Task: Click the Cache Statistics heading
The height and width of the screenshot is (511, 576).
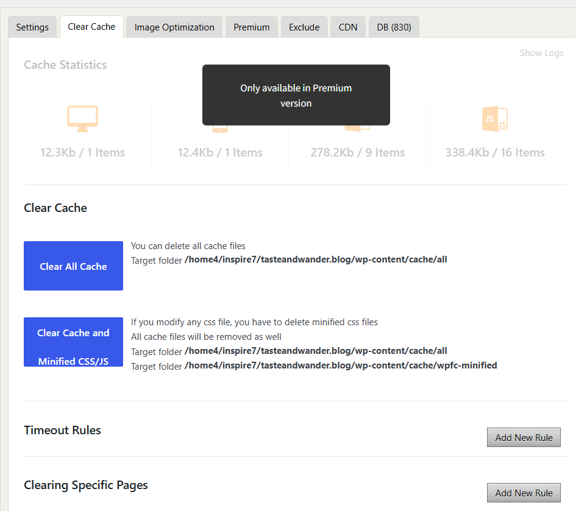Action: point(65,65)
